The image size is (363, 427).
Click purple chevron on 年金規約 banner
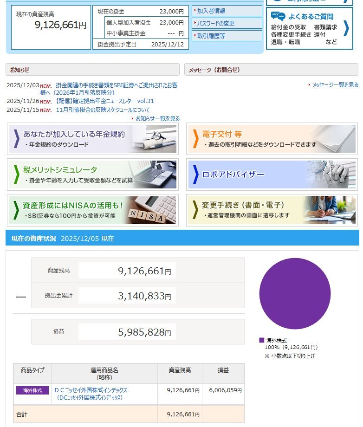coord(17,139)
